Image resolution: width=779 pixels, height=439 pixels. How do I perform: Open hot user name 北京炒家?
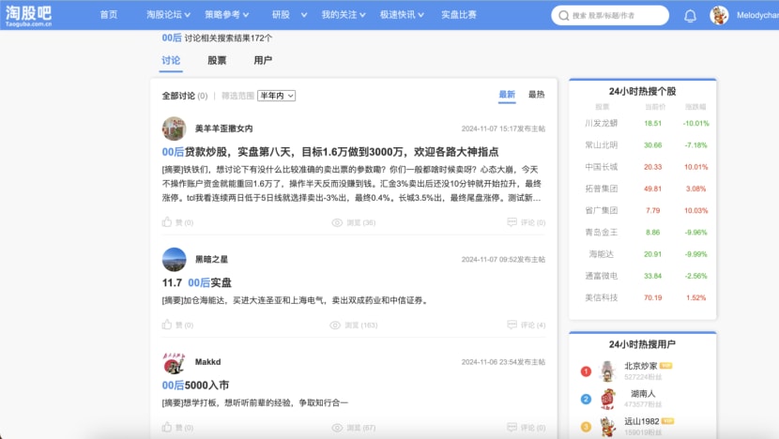[641, 366]
